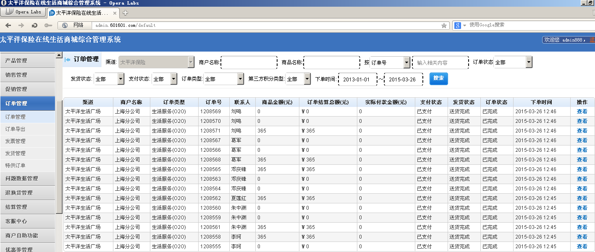Viewport: 595px width, 252px height.
Task: Click 查看 for order 1208571
Action: [582, 131]
